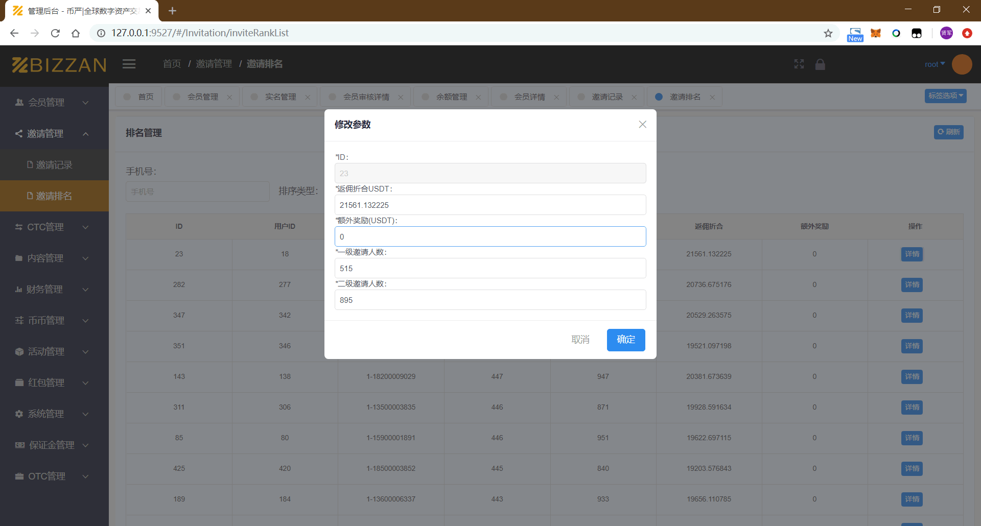Image resolution: width=981 pixels, height=526 pixels.
Task: Bookmark page with the star icon
Action: click(x=828, y=33)
